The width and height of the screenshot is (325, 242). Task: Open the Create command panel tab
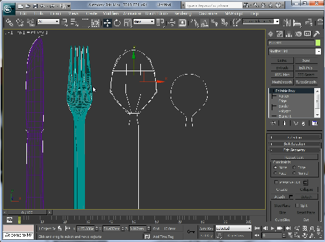[x=270, y=34]
